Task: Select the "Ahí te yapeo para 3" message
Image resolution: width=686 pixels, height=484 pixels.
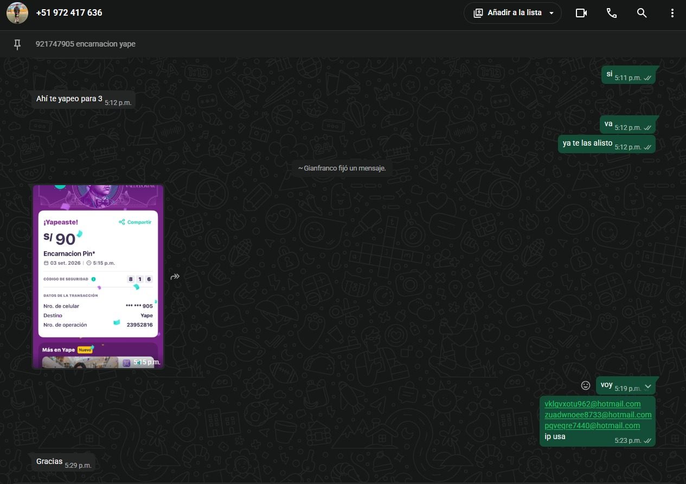Action: tap(84, 99)
